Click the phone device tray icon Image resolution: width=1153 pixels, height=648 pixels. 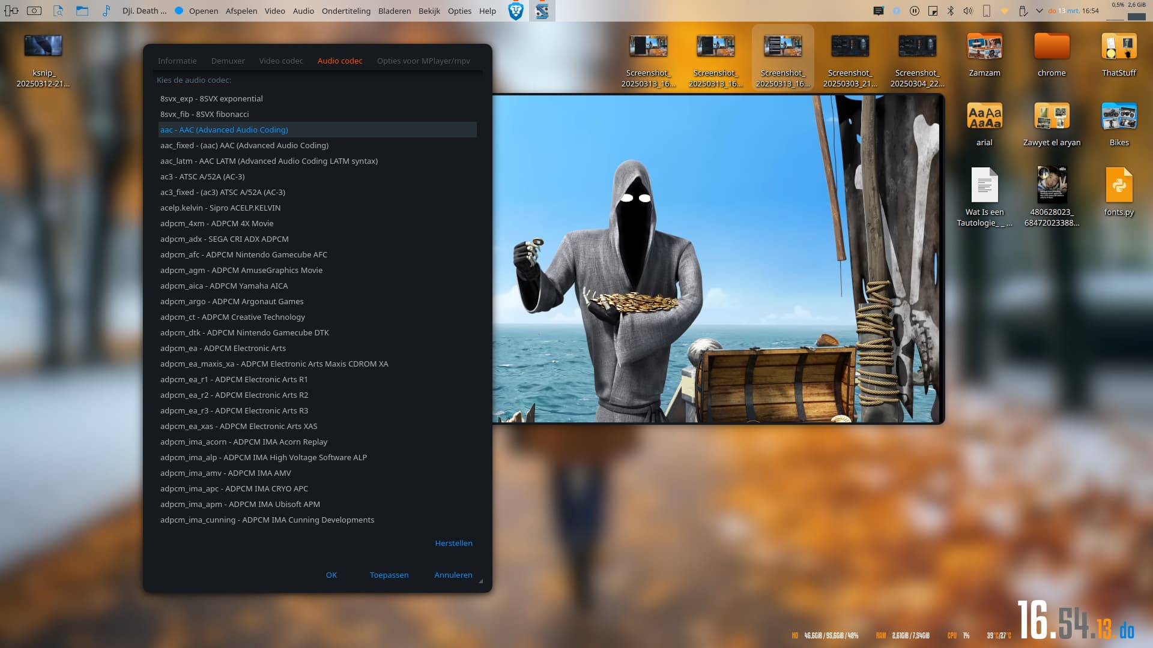pos(986,11)
